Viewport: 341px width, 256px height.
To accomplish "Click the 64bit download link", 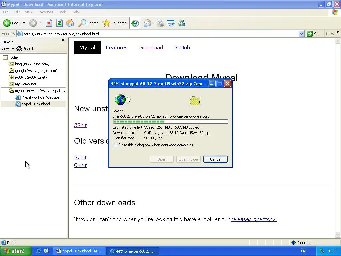I will pos(80,165).
